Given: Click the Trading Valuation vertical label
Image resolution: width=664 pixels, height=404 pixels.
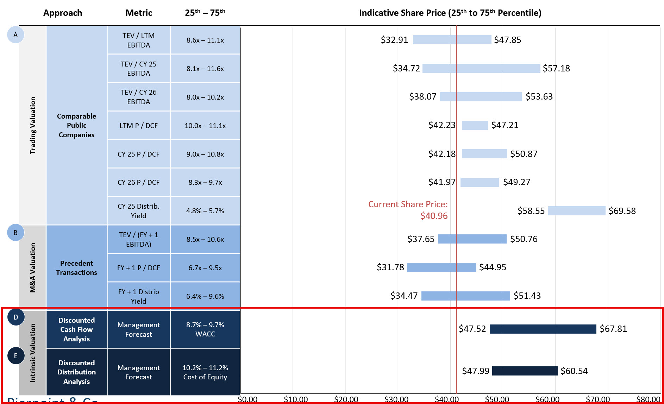Looking at the screenshot, I should pyautogui.click(x=33, y=125).
